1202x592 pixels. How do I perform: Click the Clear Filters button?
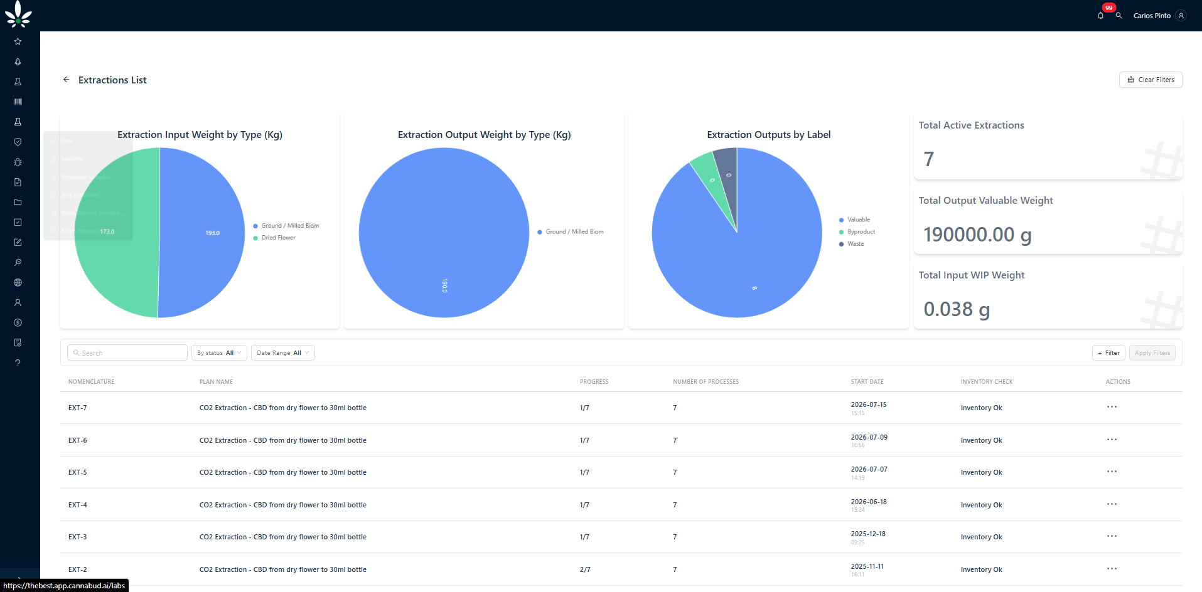click(1151, 80)
